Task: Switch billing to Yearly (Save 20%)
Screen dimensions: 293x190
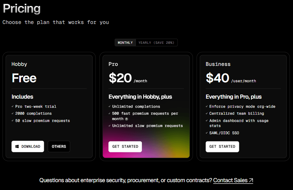Action: click(156, 43)
